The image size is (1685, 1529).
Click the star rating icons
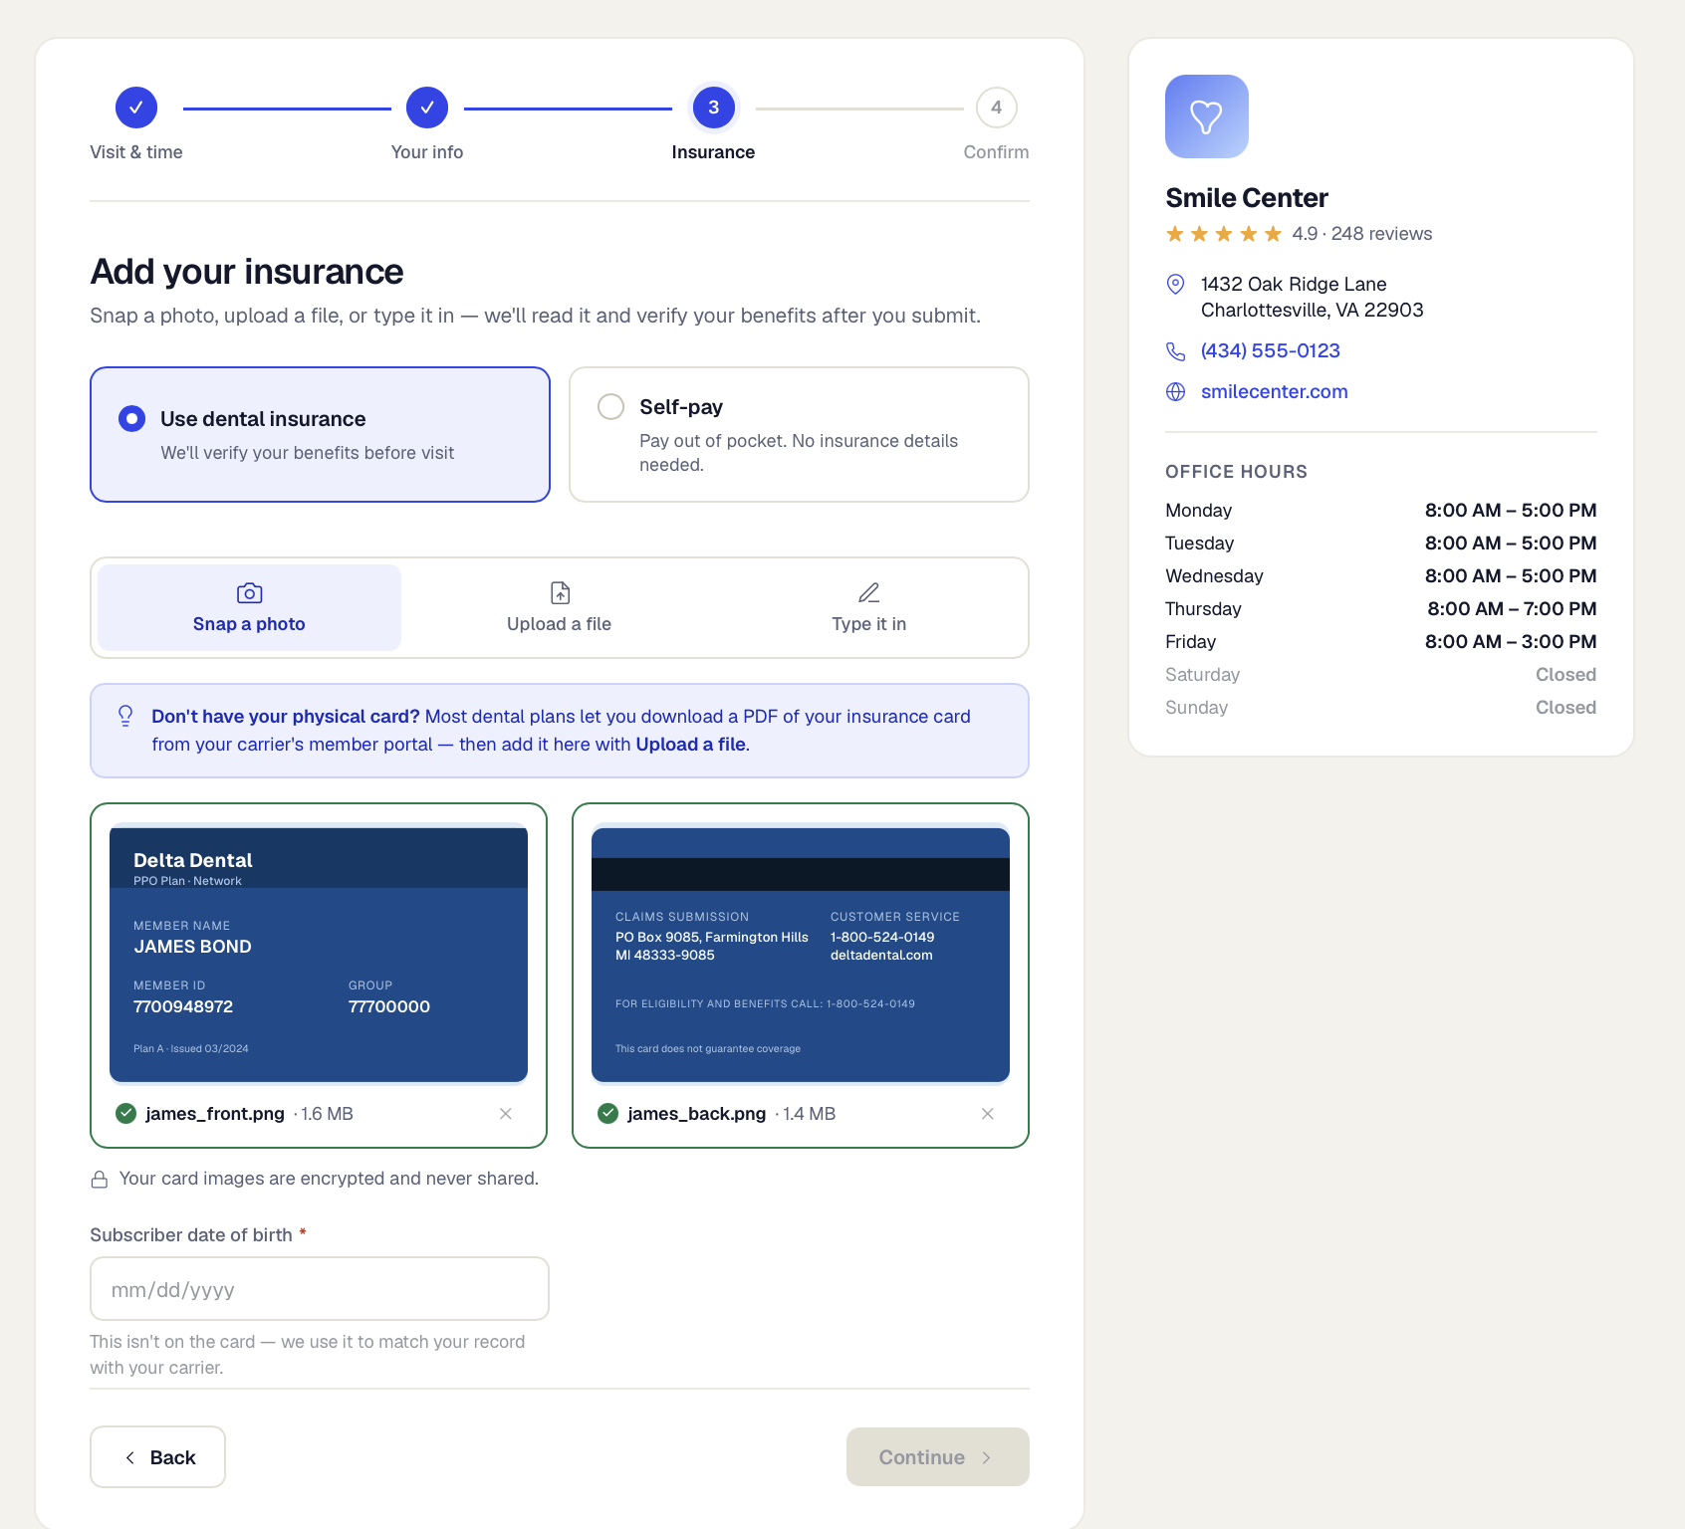tap(1224, 234)
